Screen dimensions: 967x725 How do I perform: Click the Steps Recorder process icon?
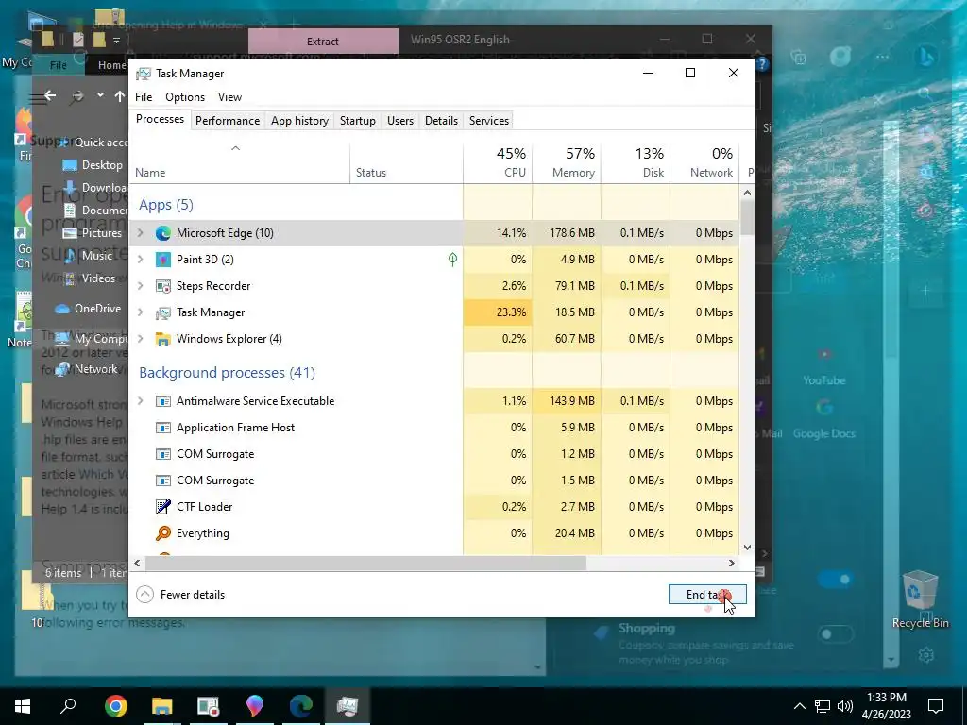coord(162,286)
